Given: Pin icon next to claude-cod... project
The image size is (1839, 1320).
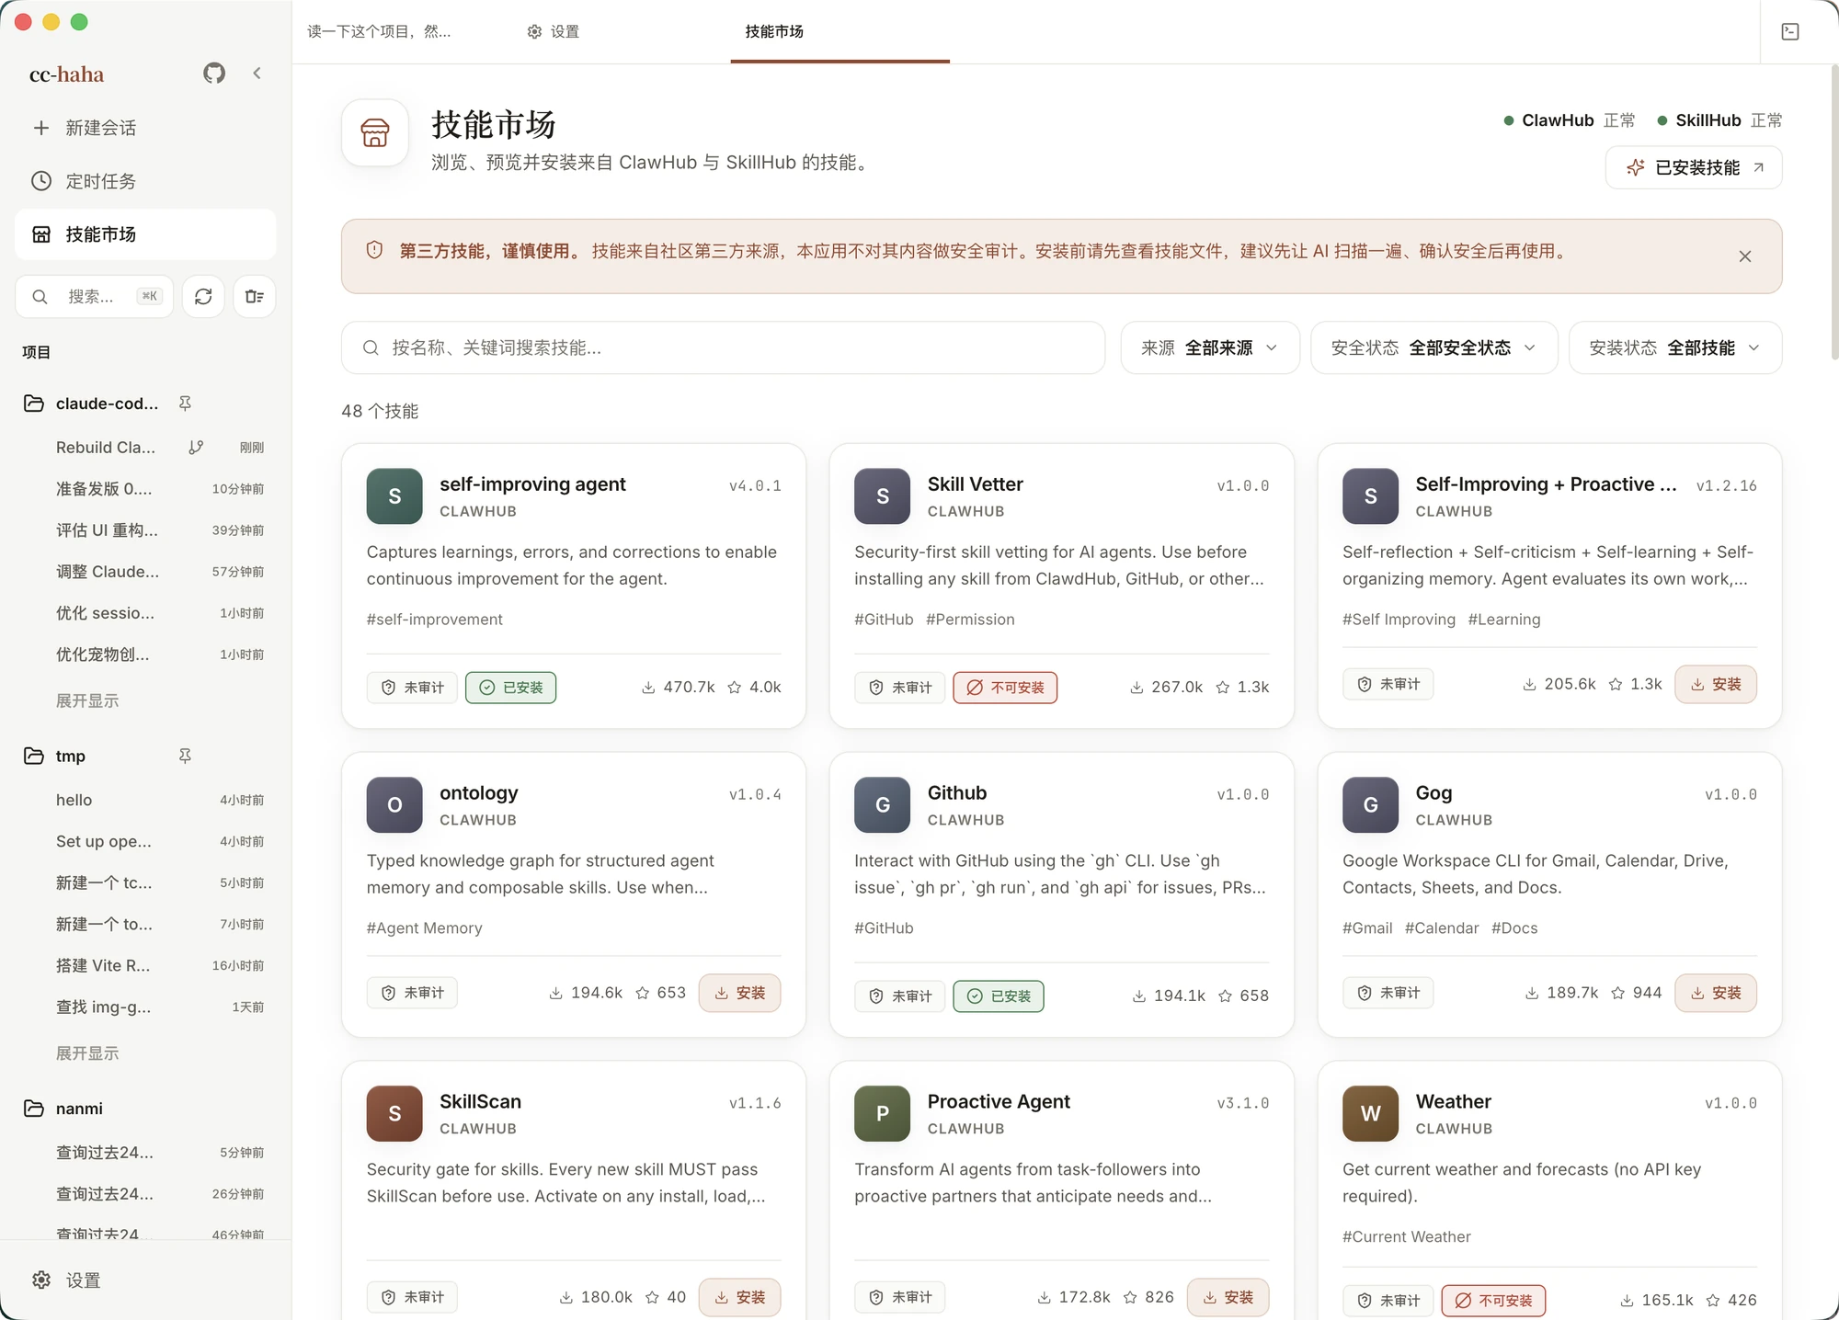Looking at the screenshot, I should pos(185,404).
